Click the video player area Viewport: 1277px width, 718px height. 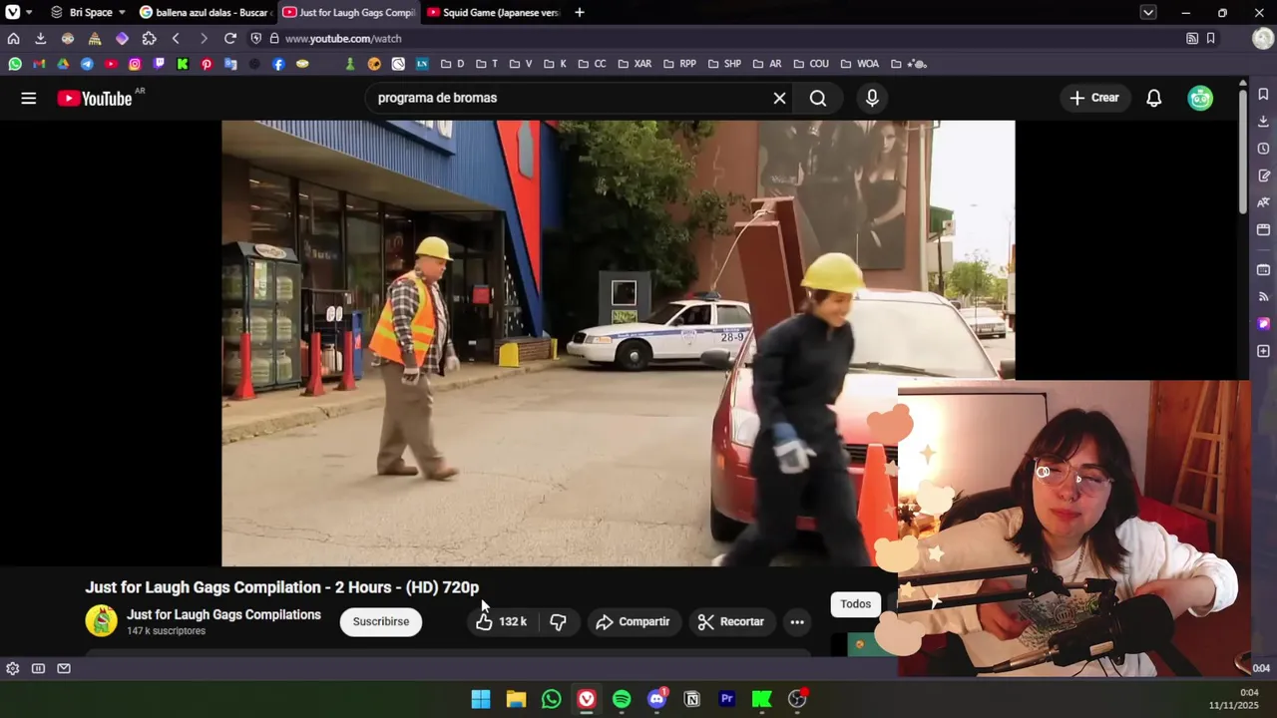pyautogui.click(x=618, y=343)
